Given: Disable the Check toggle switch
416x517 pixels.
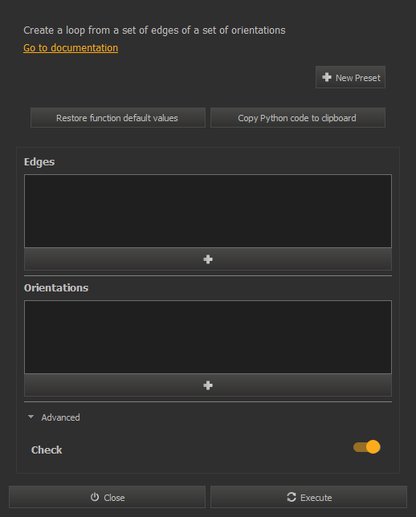Looking at the screenshot, I should [x=367, y=447].
